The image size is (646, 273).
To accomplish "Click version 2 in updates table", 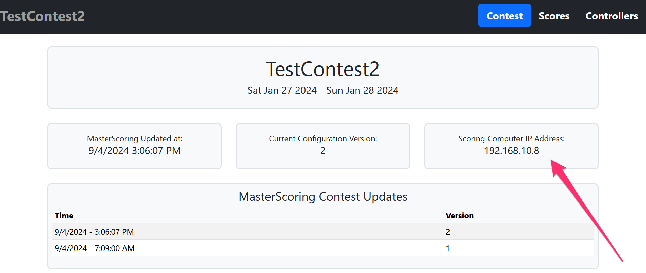I will pos(448,232).
